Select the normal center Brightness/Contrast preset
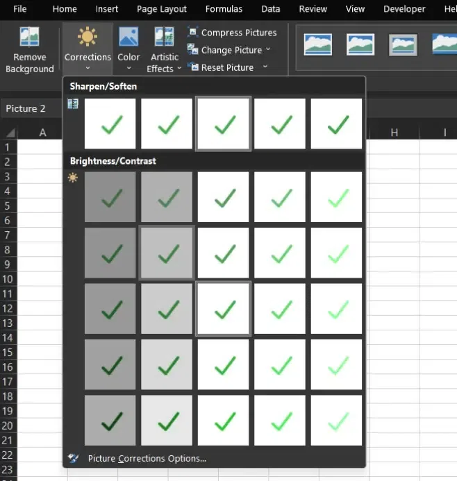Screen dimensions: 457x481 [223, 309]
